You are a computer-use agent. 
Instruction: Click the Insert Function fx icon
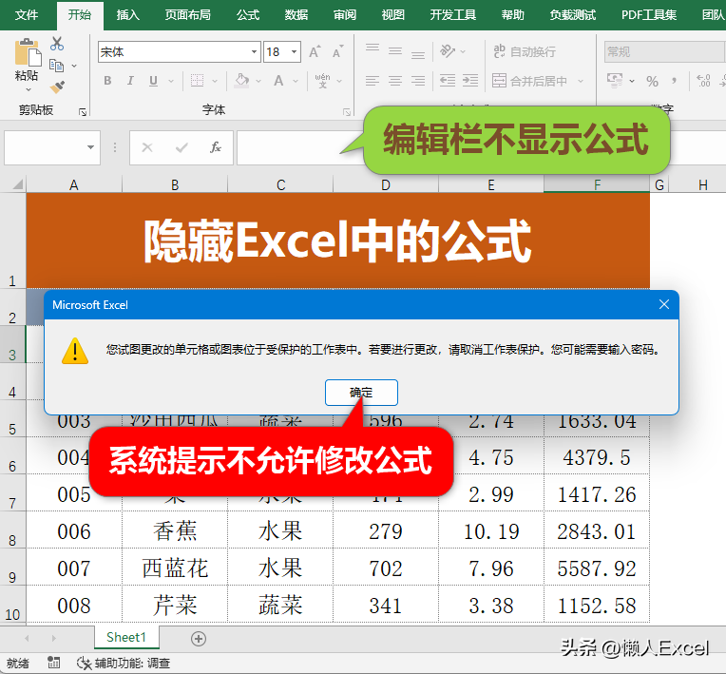(216, 147)
